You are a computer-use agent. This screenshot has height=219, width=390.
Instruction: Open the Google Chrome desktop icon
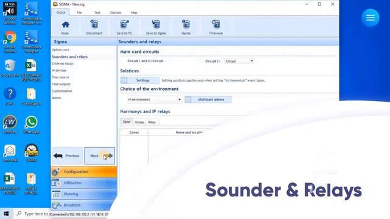click(10, 41)
